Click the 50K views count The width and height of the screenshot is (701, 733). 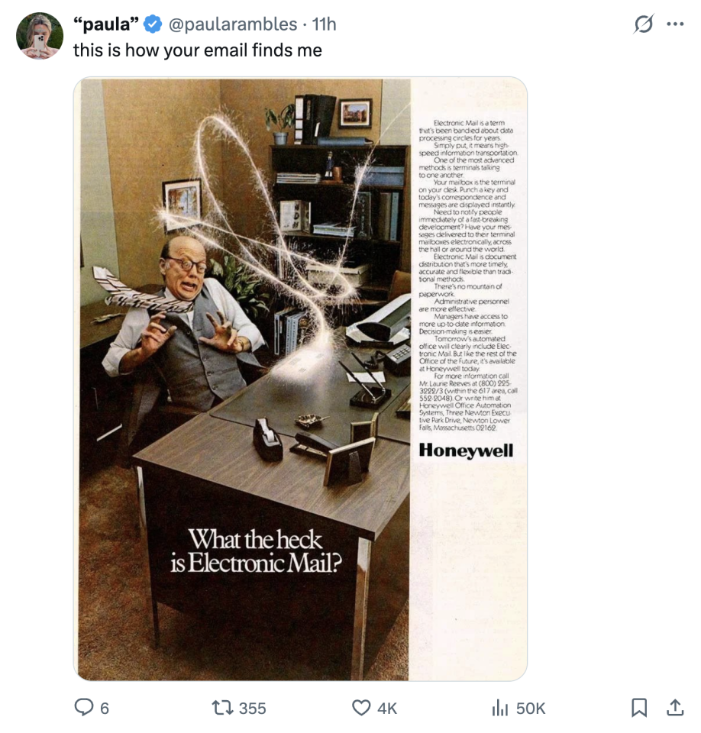click(531, 709)
